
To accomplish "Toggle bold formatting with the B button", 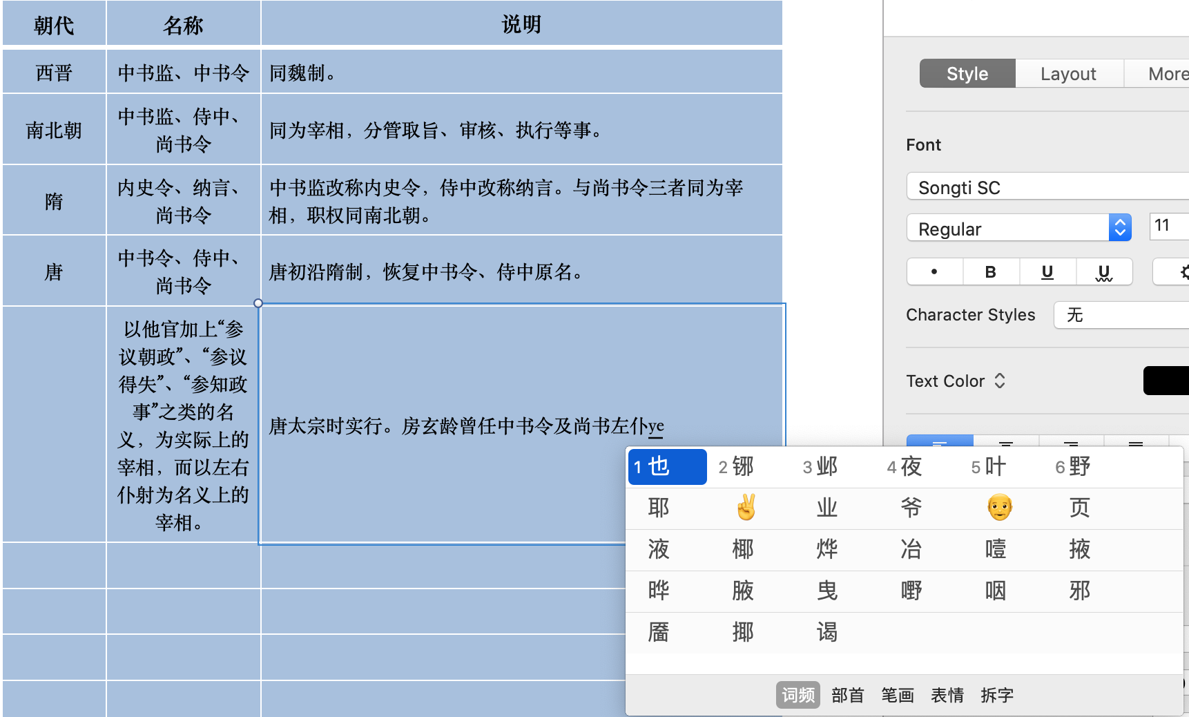I will click(991, 272).
